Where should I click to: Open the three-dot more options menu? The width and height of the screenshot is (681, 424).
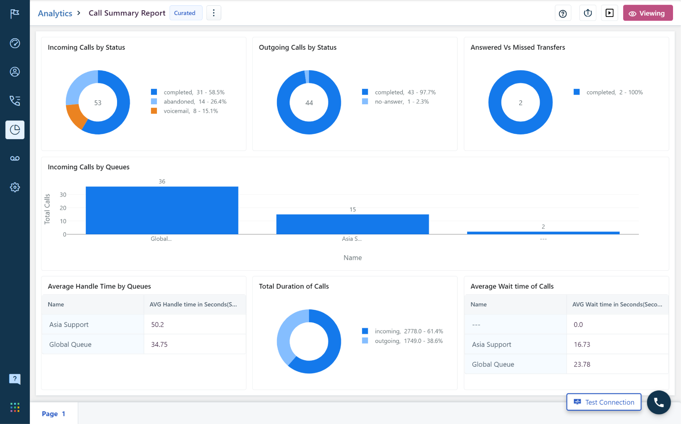[213, 13]
